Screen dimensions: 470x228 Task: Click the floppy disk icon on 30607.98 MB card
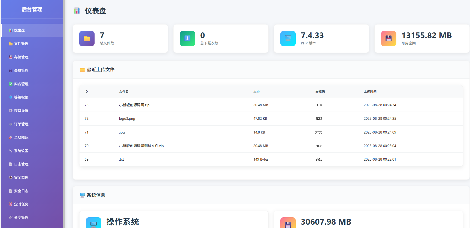(288, 223)
